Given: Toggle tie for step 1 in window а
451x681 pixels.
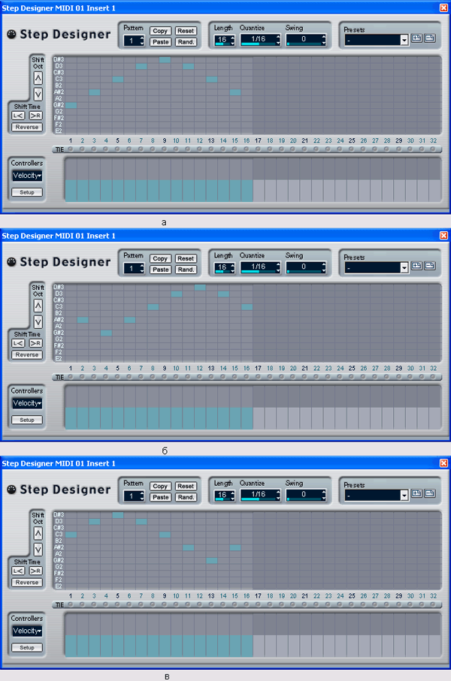Looking at the screenshot, I should (71, 149).
